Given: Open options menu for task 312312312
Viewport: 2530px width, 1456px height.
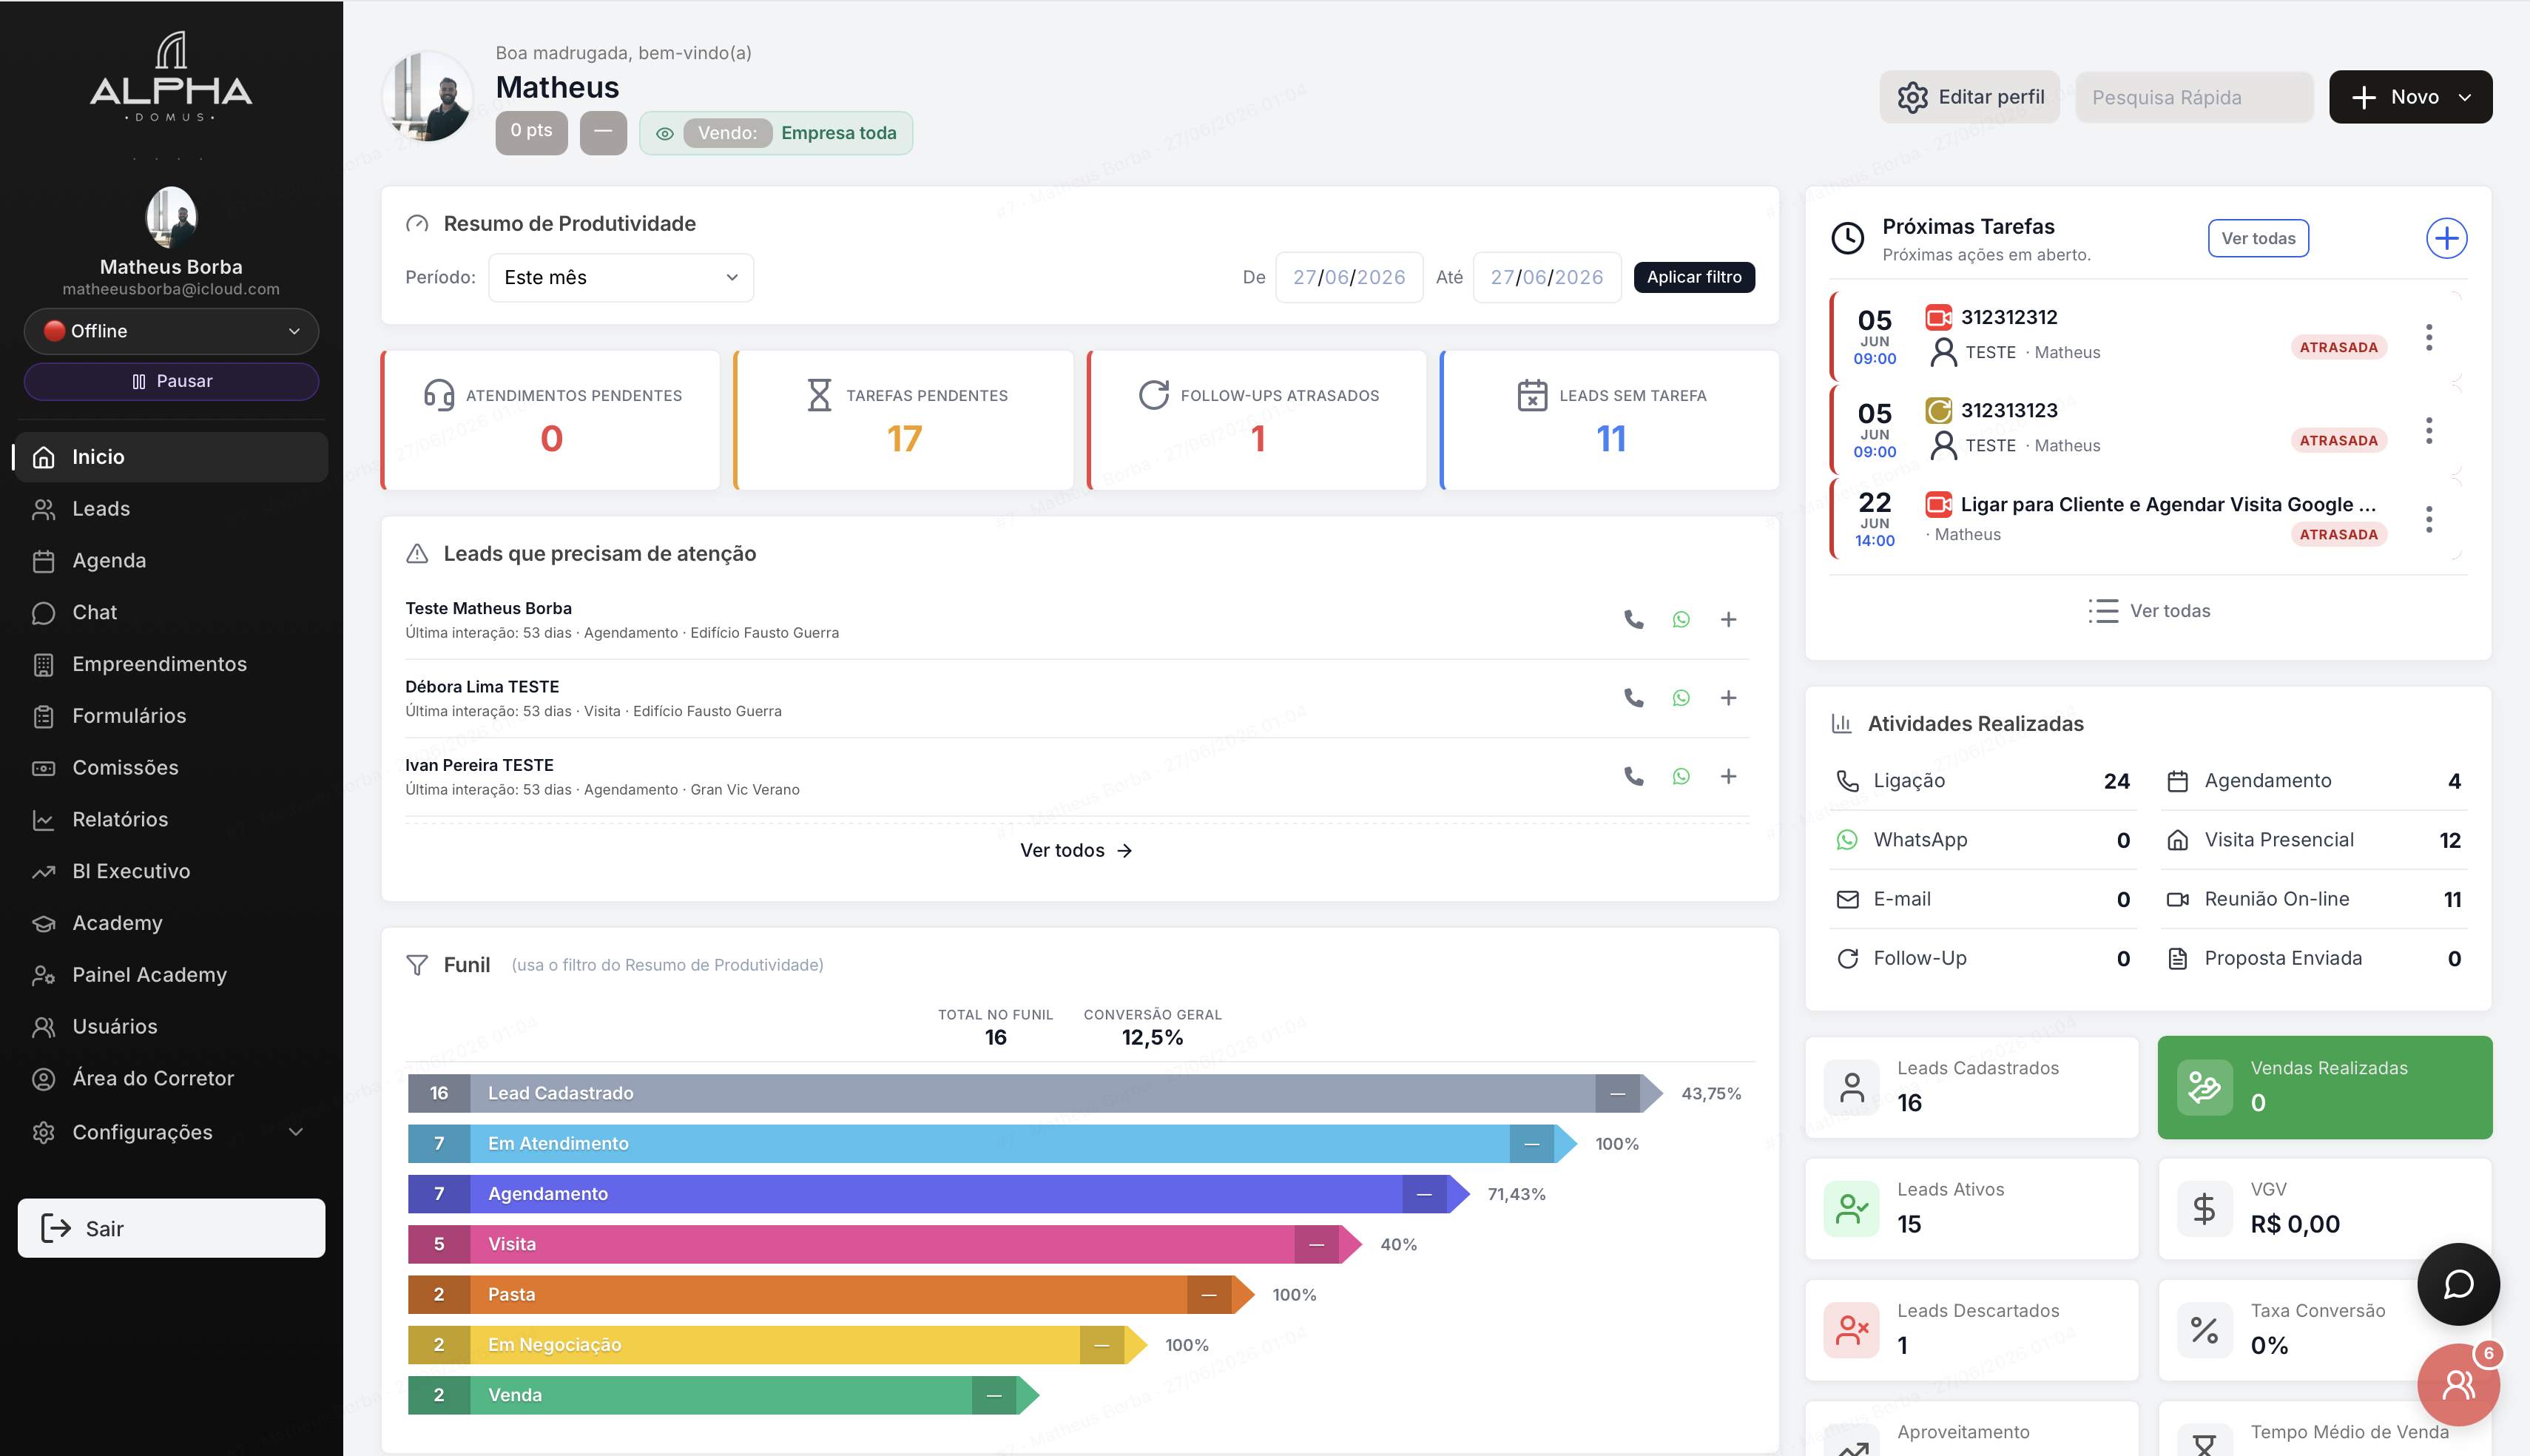Looking at the screenshot, I should (2428, 338).
